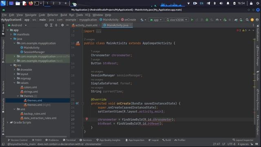Screen dimensions: 261x147
Task: Click Select Opened File target icon
Action: point(46,25)
